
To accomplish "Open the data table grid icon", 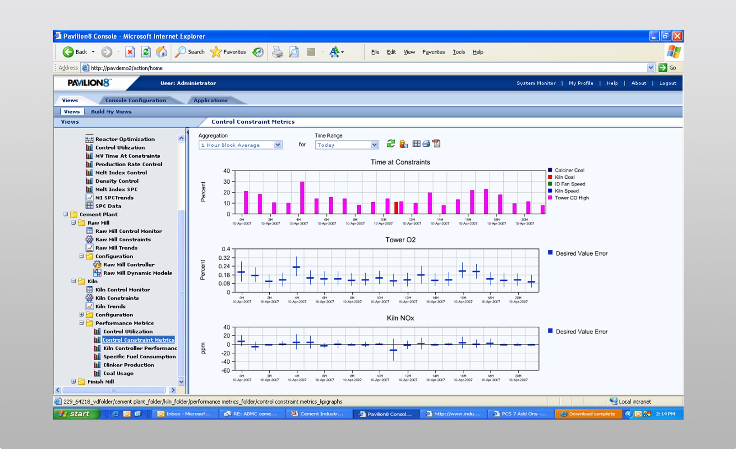I will pyautogui.click(x=416, y=144).
